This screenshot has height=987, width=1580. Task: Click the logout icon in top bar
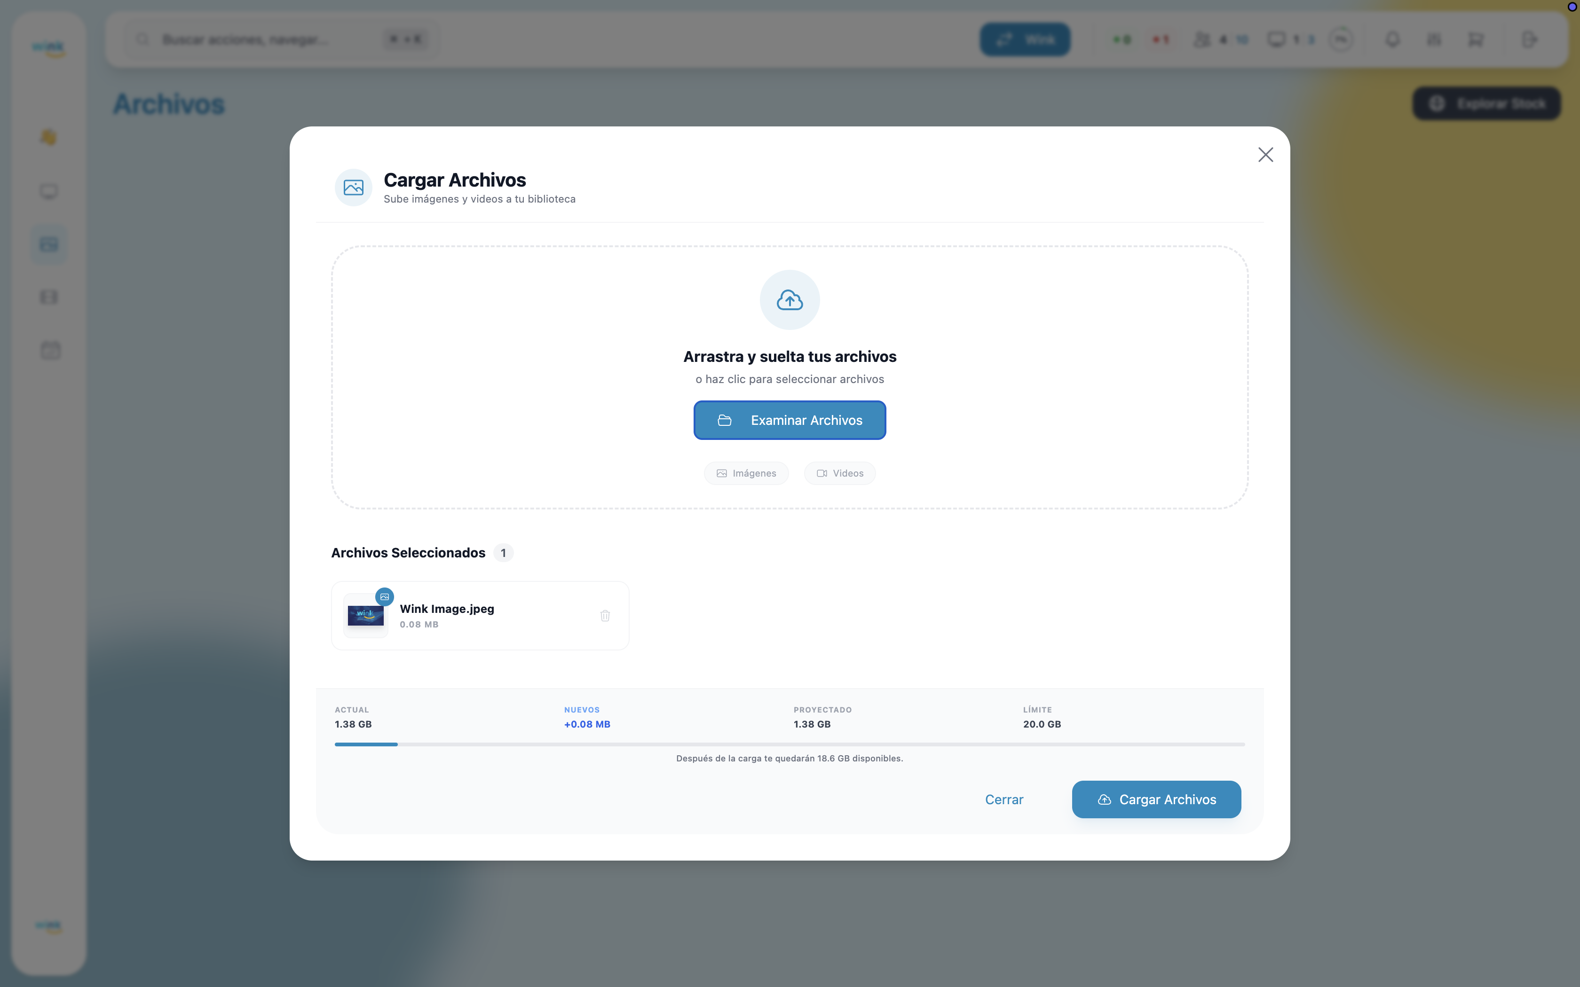coord(1530,40)
